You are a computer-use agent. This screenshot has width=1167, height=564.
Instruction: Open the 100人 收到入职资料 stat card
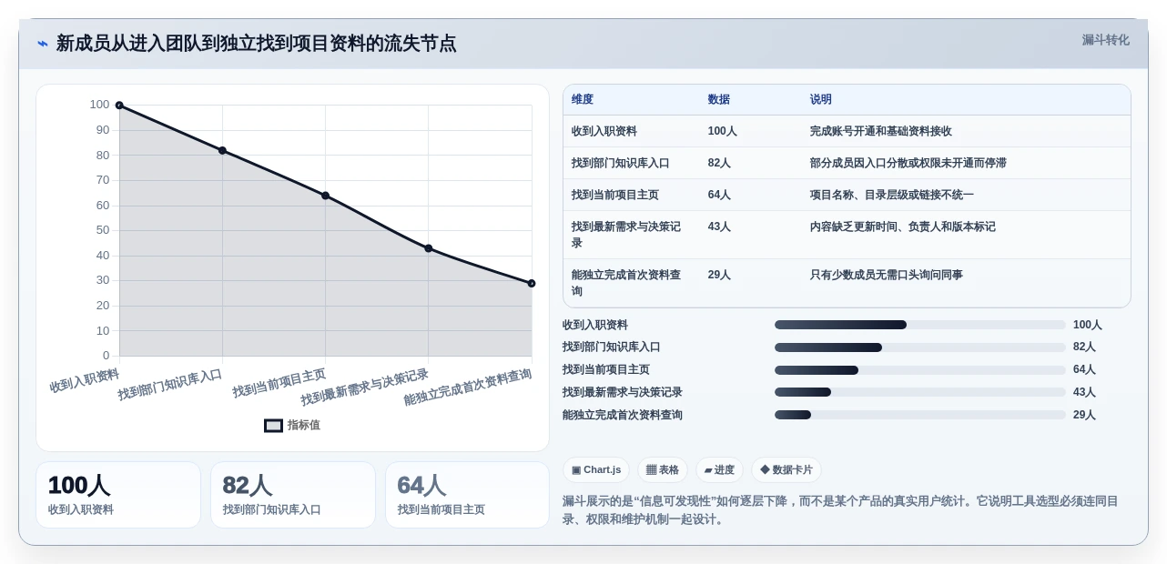(x=118, y=495)
